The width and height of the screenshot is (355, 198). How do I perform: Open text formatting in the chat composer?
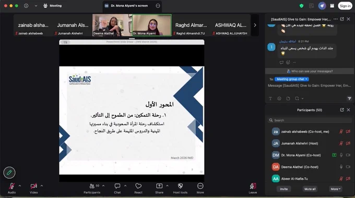(x=270, y=98)
